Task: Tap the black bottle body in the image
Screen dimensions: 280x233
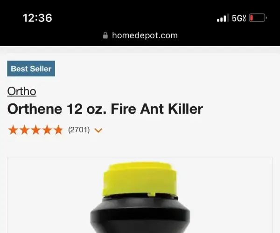Action: [x=140, y=215]
